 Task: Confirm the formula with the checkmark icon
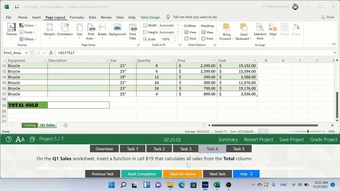pos(44,53)
